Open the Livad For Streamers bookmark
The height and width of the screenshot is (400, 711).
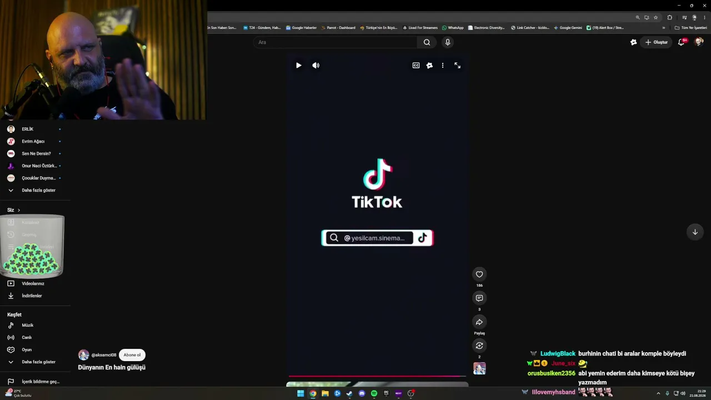tap(420, 28)
